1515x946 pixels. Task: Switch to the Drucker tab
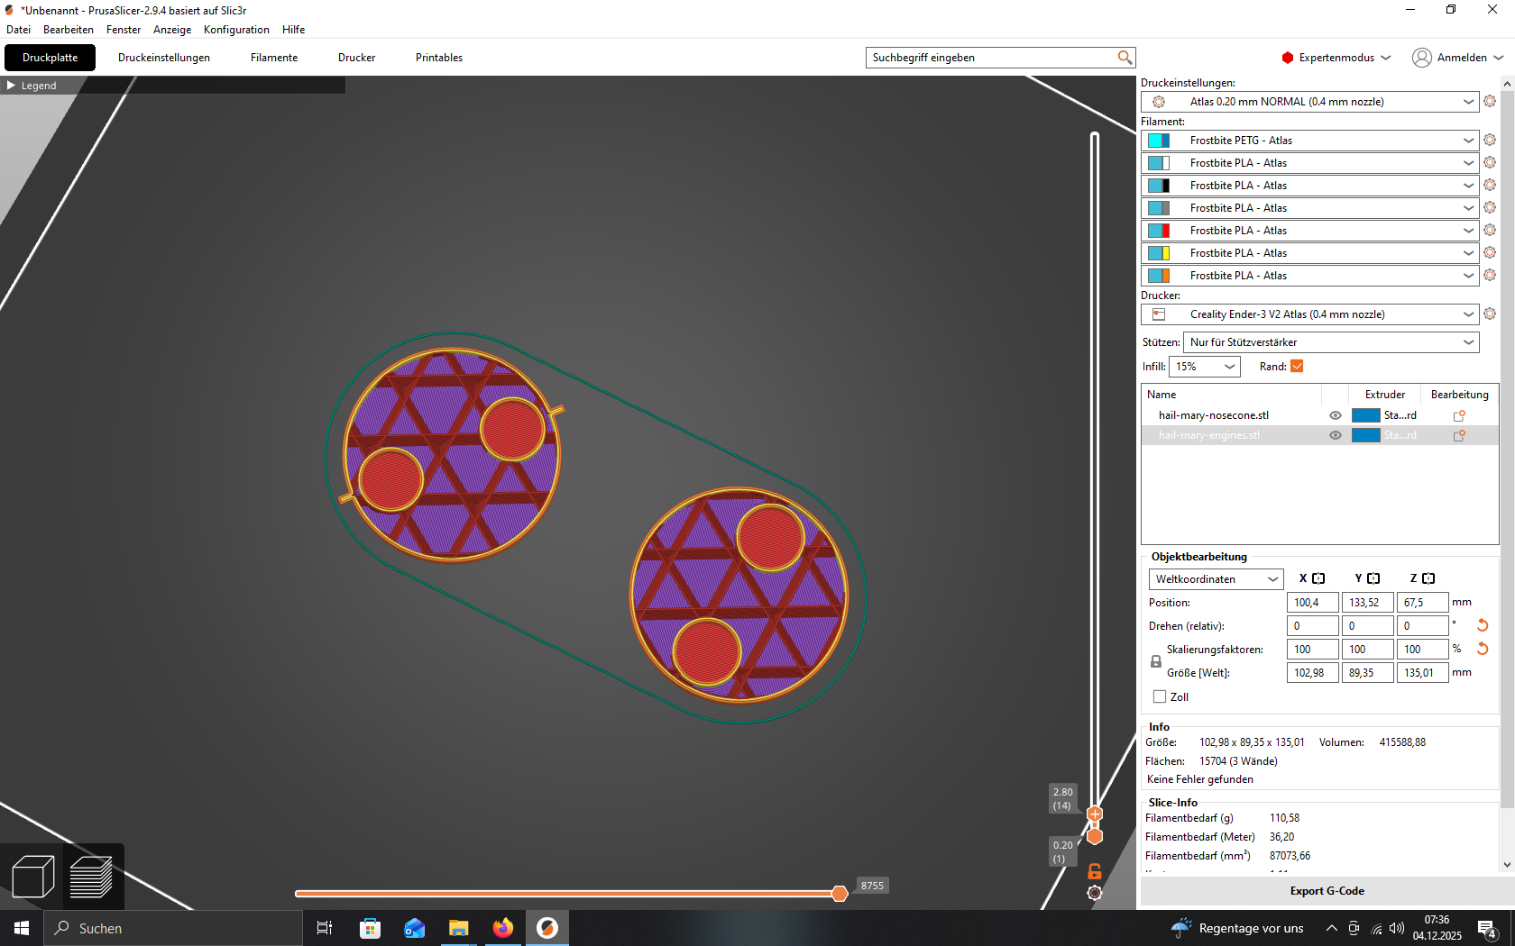[356, 58]
